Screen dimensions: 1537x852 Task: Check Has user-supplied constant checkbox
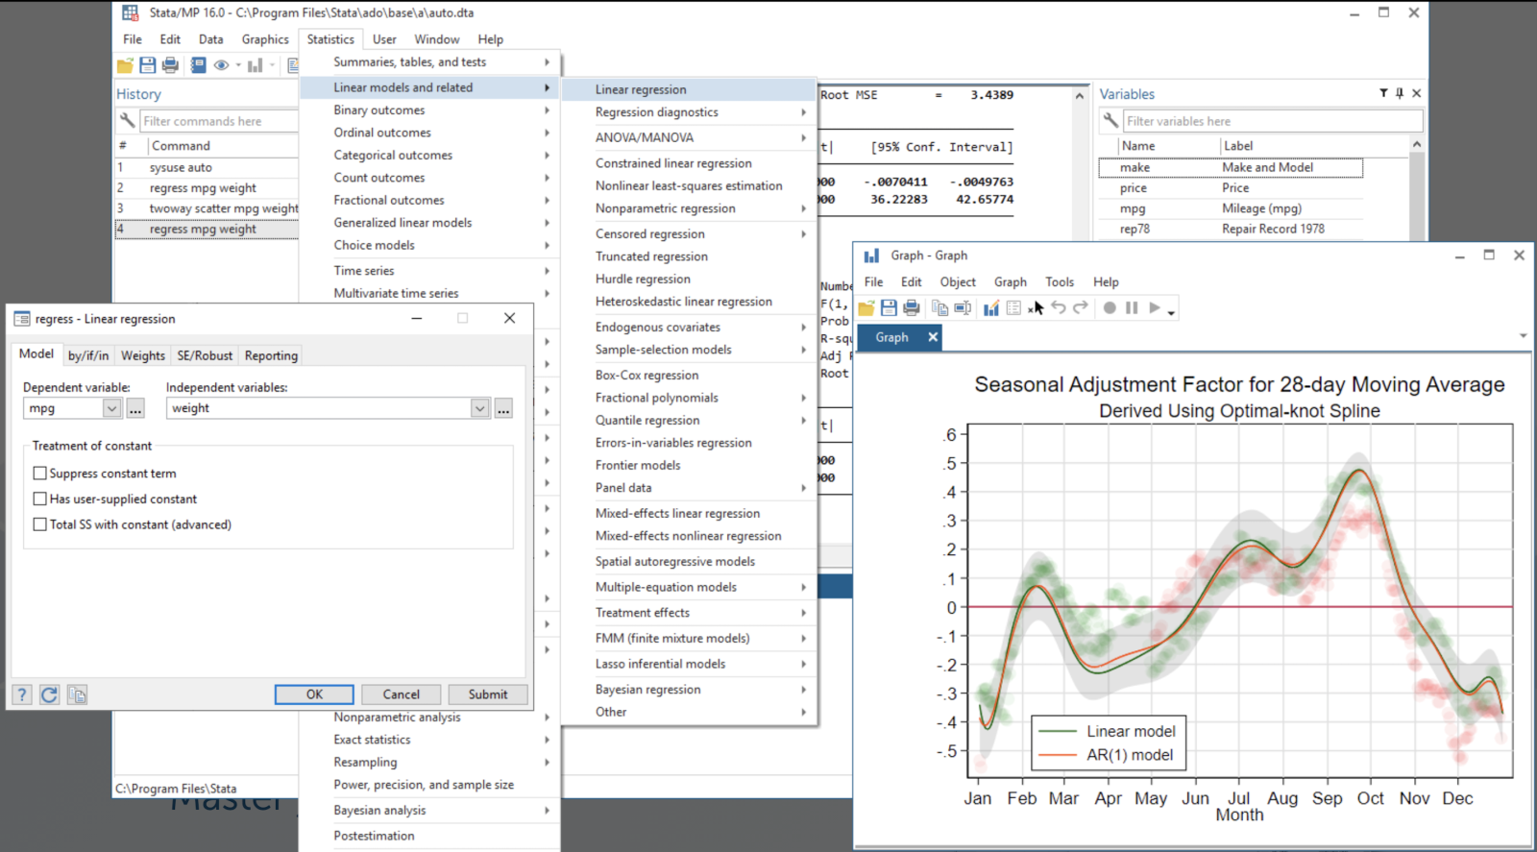(x=39, y=499)
